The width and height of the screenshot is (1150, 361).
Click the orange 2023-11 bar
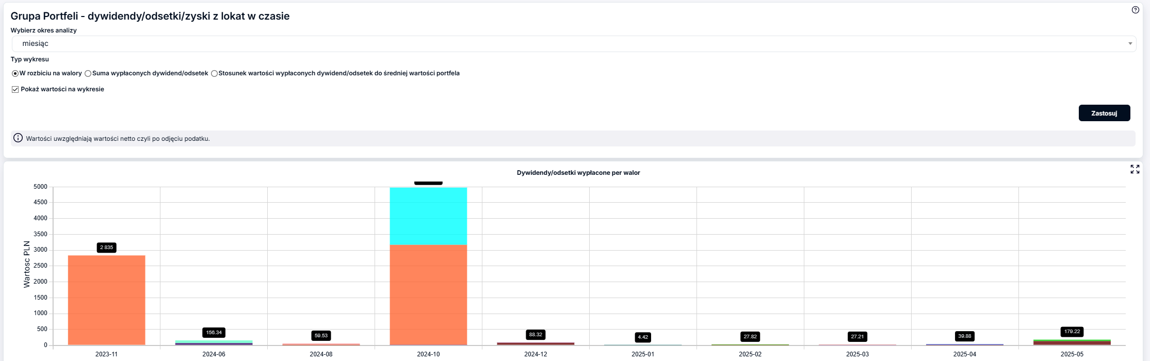pyautogui.click(x=107, y=300)
